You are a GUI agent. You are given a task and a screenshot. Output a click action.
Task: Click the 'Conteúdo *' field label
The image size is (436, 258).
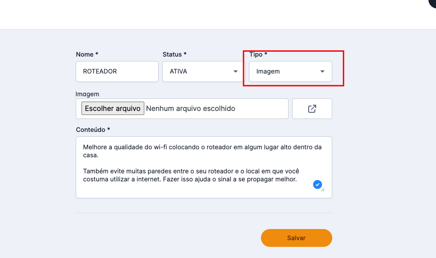(x=93, y=130)
